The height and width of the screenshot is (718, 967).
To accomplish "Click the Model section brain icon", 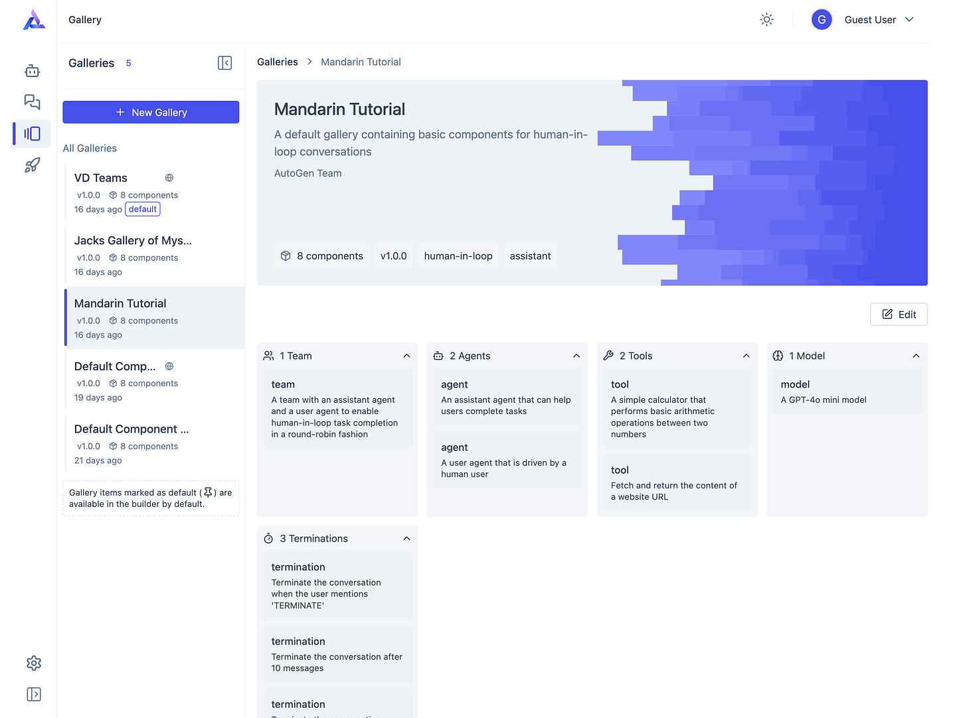I will pyautogui.click(x=778, y=356).
